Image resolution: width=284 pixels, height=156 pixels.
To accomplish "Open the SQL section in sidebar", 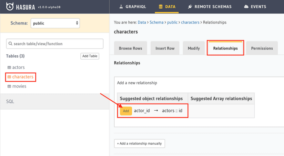I will point(55,101).
